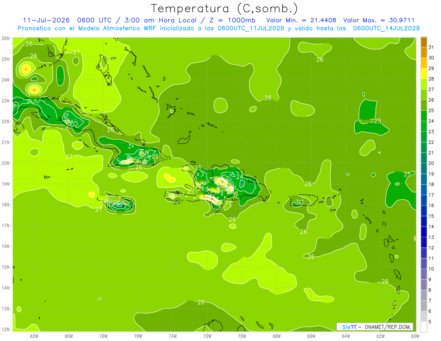Pick blue swatch between legend 16 and 17
The width and height of the screenshot is (441, 341).
(424, 200)
